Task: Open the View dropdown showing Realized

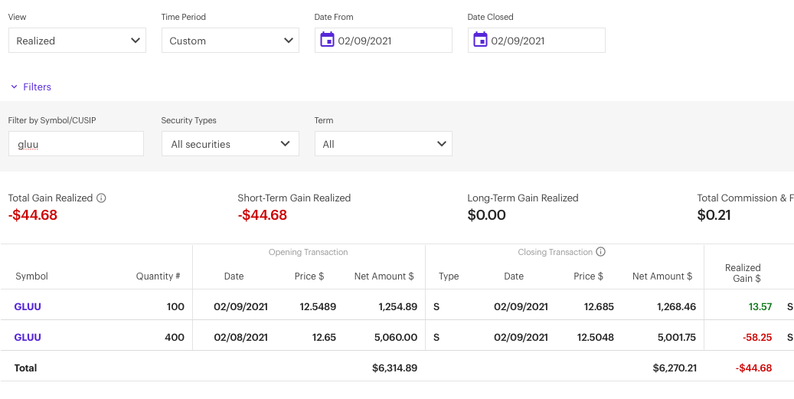Action: tap(77, 41)
